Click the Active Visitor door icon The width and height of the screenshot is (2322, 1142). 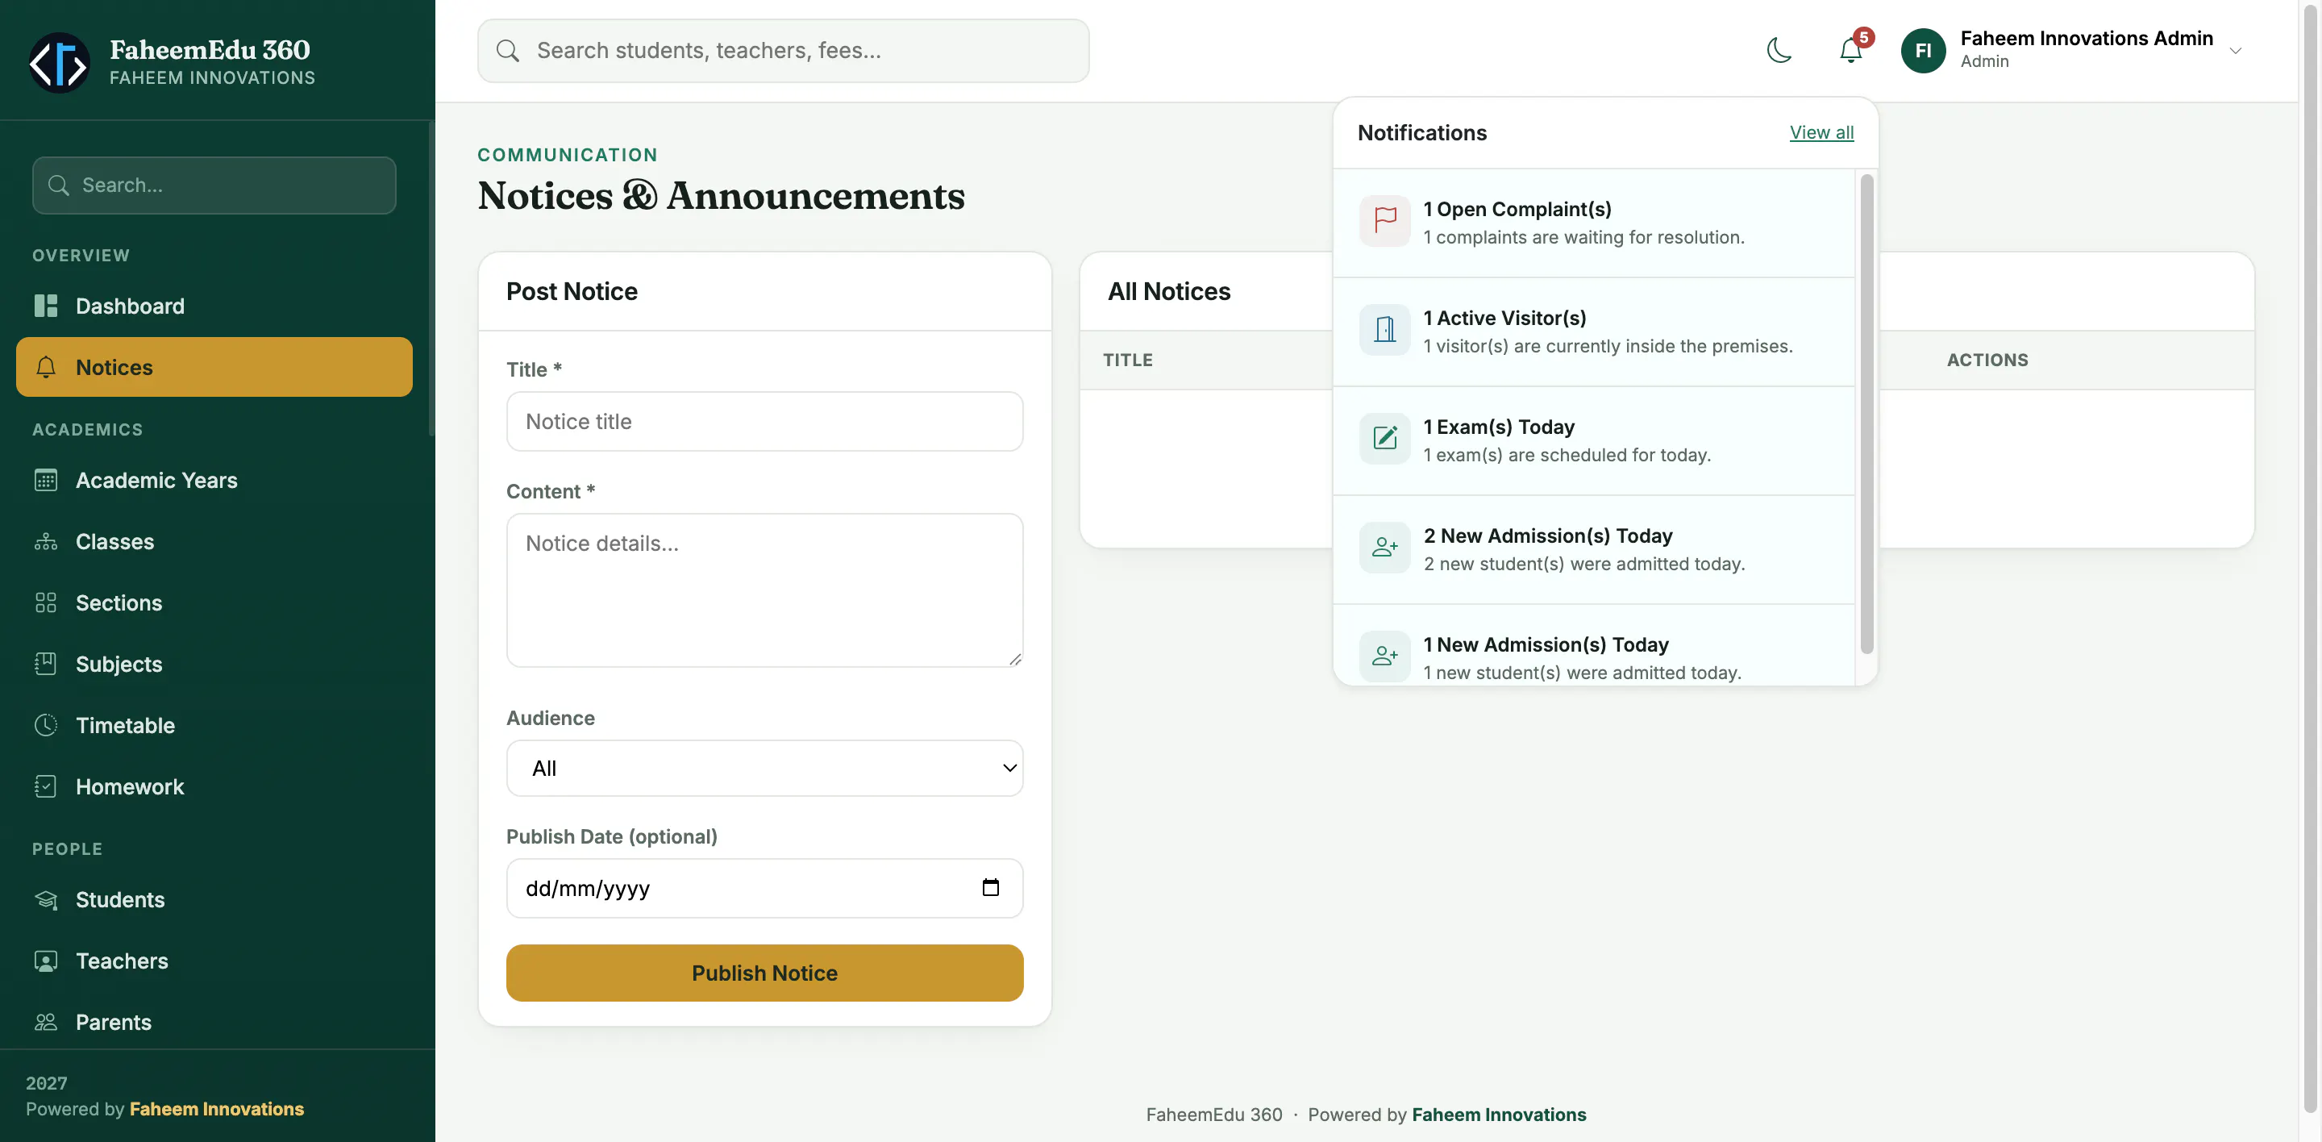pos(1384,330)
